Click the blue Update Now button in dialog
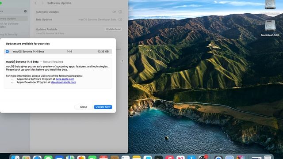This screenshot has width=283, height=159. [103, 107]
